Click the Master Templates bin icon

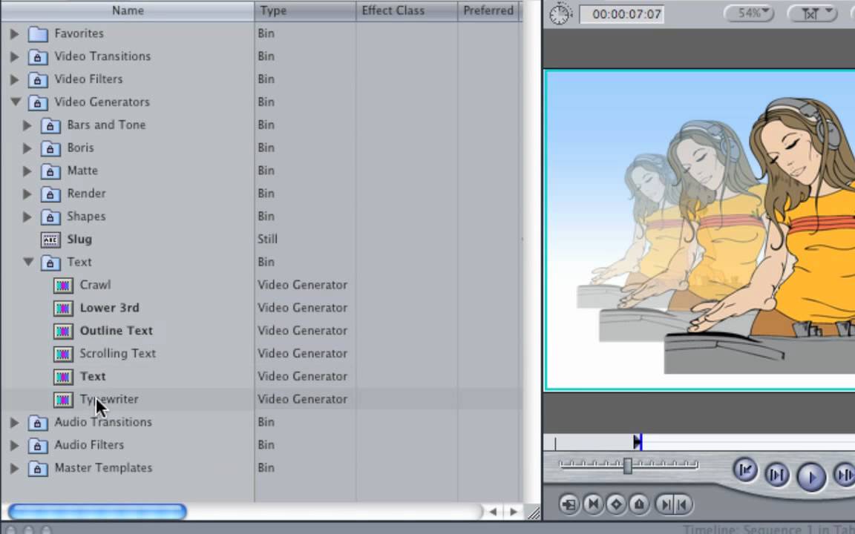(38, 469)
